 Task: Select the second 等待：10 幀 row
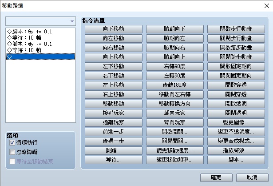(x=40, y=50)
